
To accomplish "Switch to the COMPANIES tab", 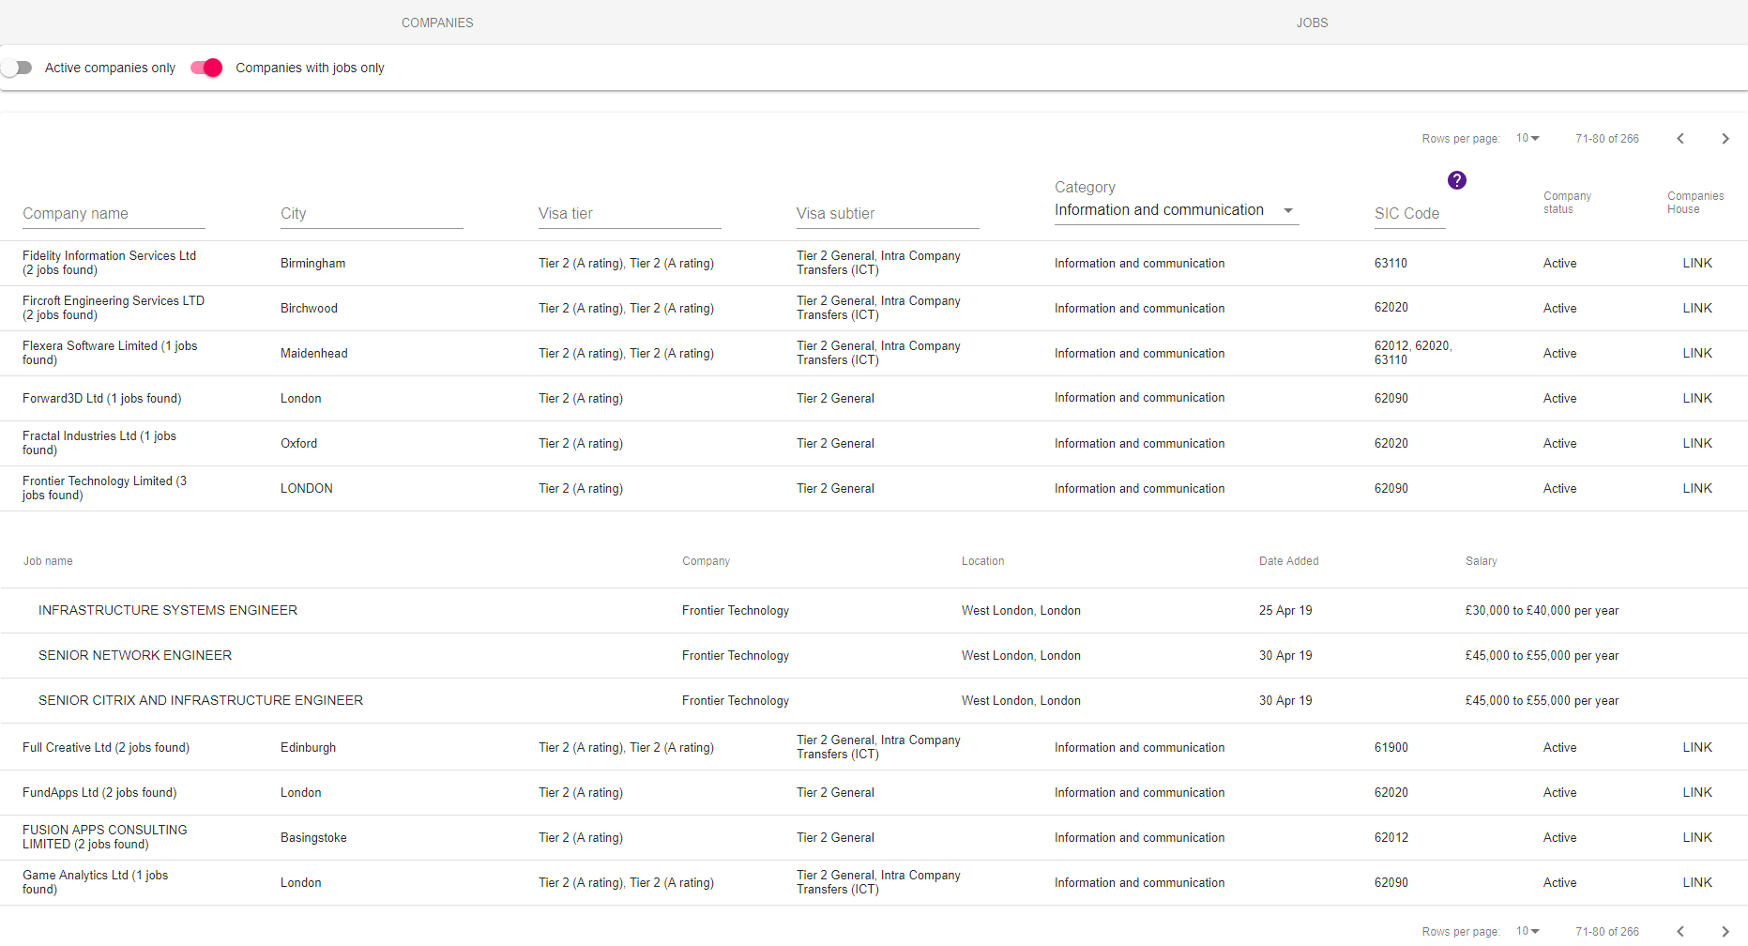I will point(437,23).
